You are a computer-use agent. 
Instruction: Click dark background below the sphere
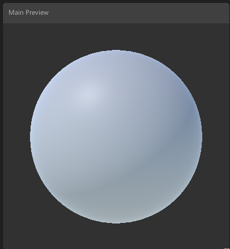click(116, 236)
